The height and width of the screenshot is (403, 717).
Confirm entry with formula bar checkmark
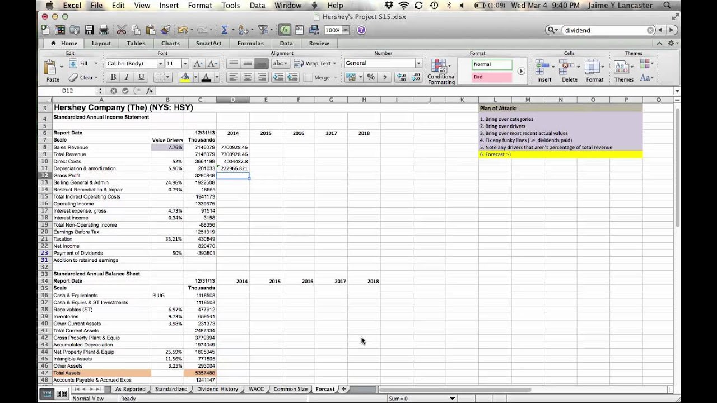tap(125, 91)
